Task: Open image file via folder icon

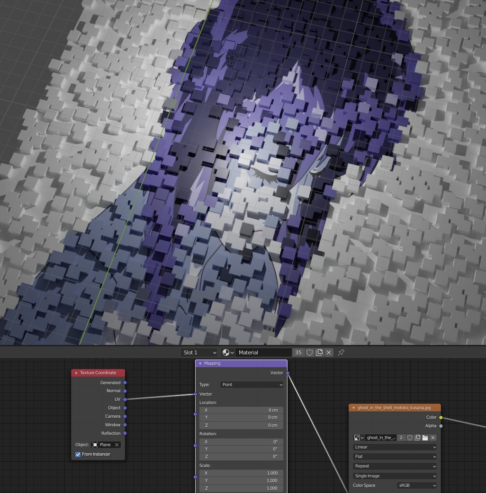Action: click(x=425, y=438)
